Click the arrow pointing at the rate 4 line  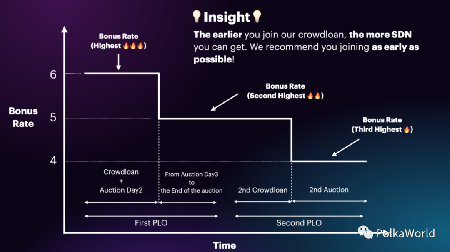click(x=345, y=148)
